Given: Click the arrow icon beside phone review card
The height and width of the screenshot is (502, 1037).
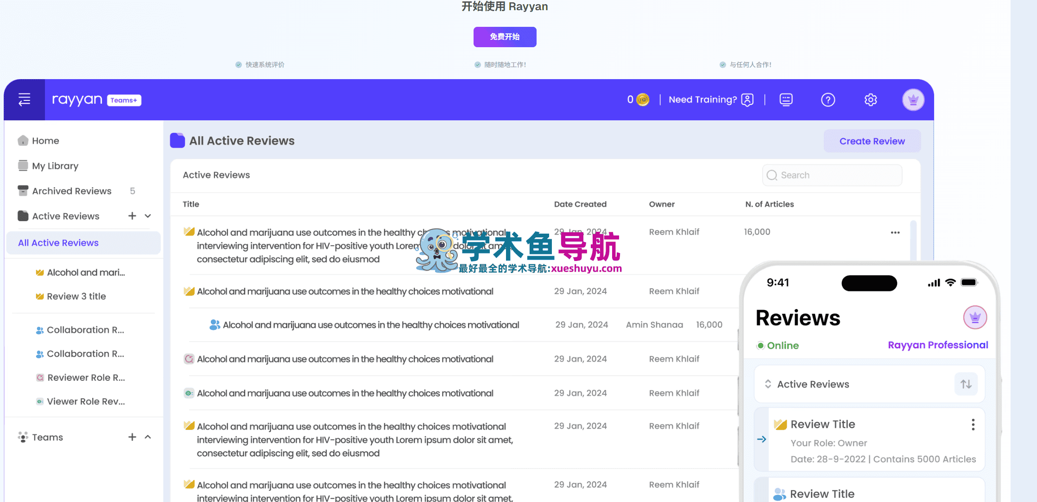Looking at the screenshot, I should click(761, 440).
